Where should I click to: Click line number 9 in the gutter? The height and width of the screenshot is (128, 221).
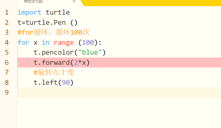(7, 92)
